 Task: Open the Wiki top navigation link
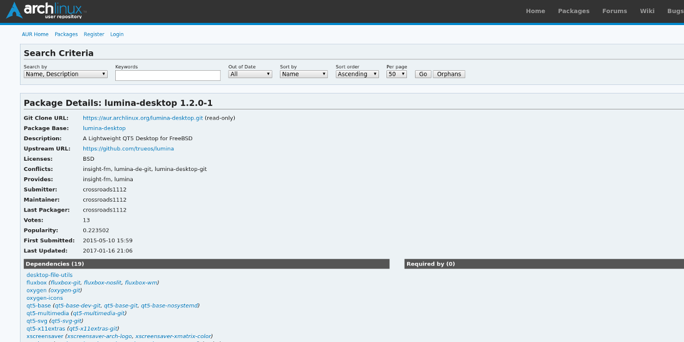647,11
